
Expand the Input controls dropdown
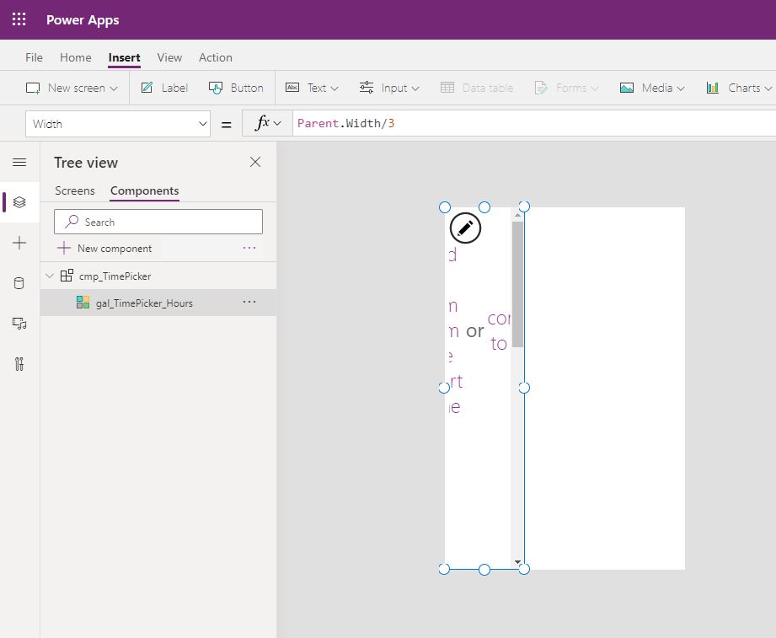(389, 88)
